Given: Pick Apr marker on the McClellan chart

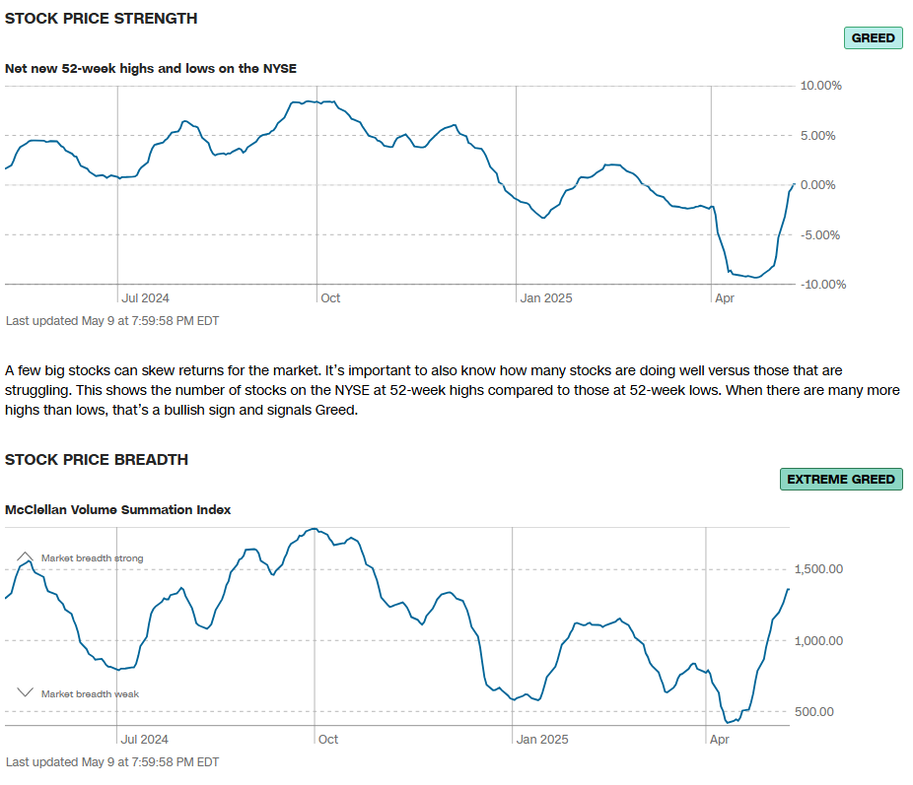Looking at the screenshot, I should (x=720, y=739).
